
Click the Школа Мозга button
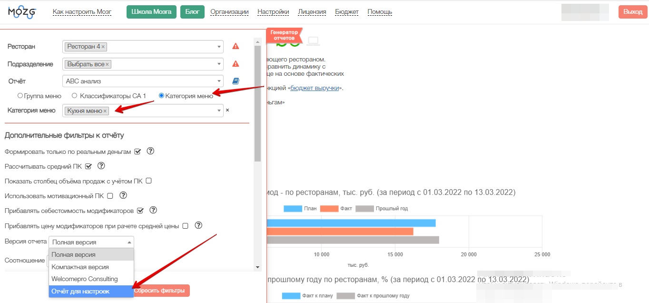(151, 12)
